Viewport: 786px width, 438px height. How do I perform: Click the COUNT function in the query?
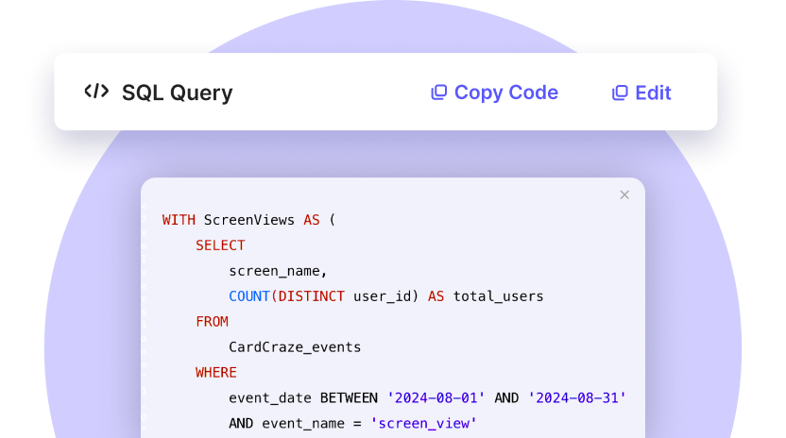(249, 296)
